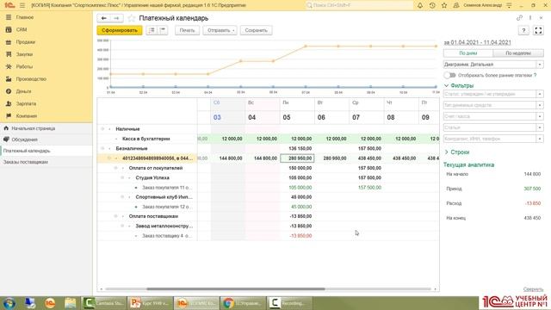
Task: Switch to Заказы поставщикам tab
Action: point(46,162)
